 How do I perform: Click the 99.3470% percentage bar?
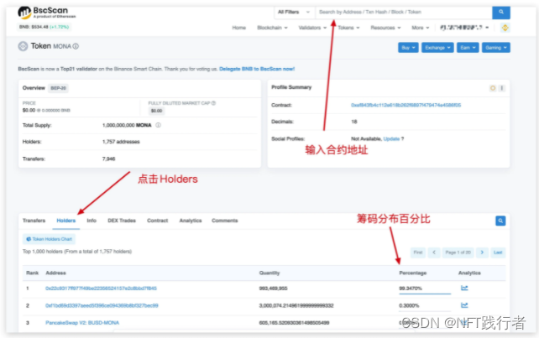point(425,294)
